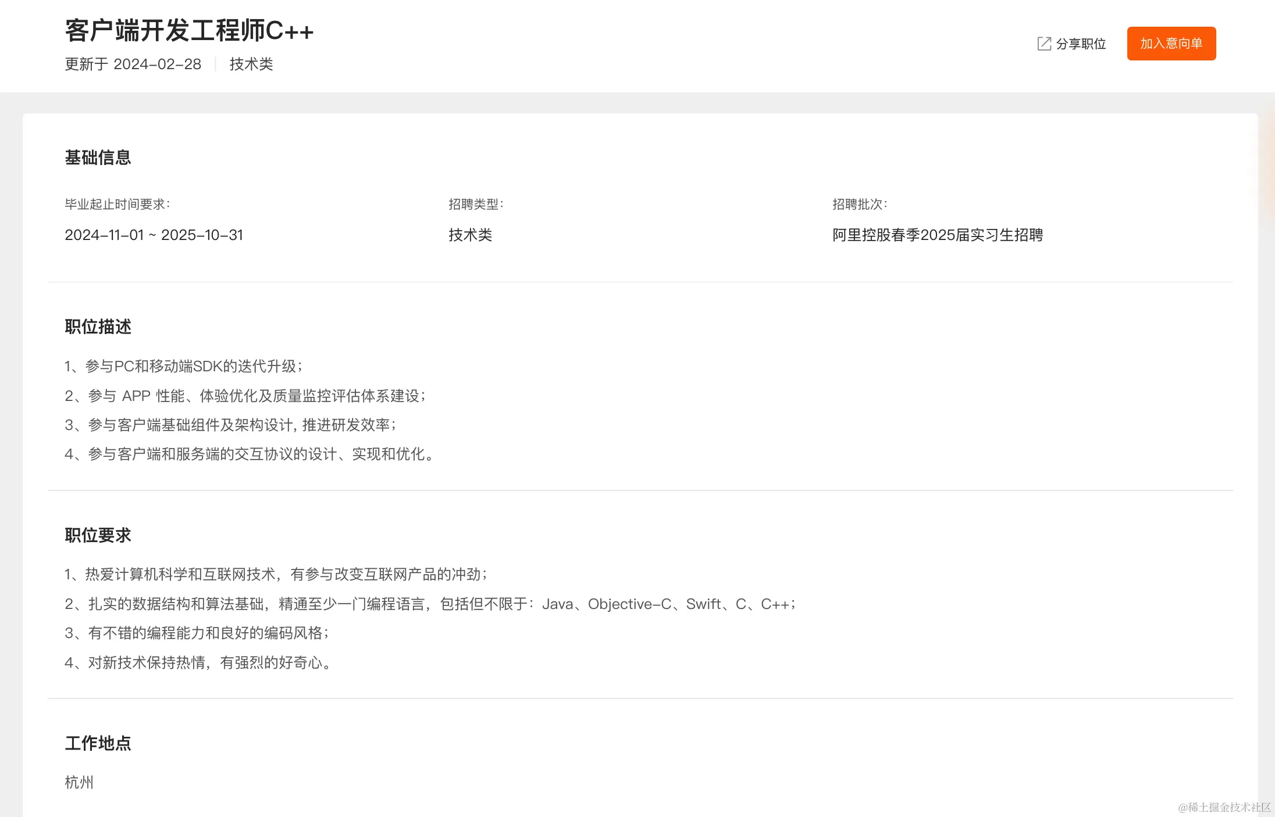This screenshot has width=1275, height=817.
Task: Select description item about APP 性能体验优化
Action: 245,396
